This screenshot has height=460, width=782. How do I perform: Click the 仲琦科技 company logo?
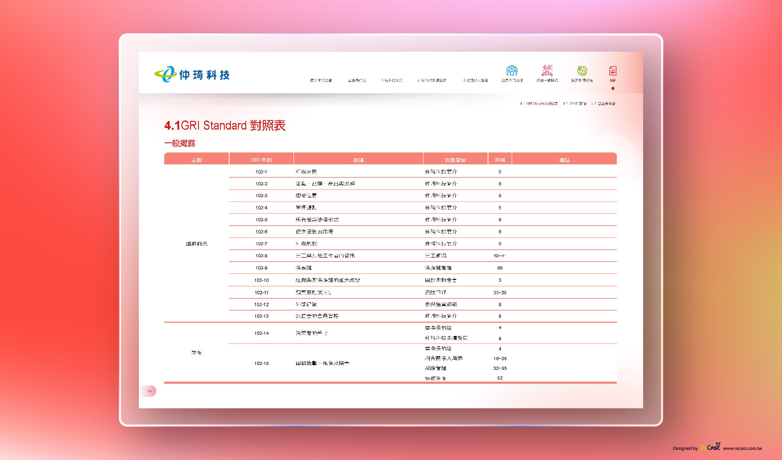[192, 74]
